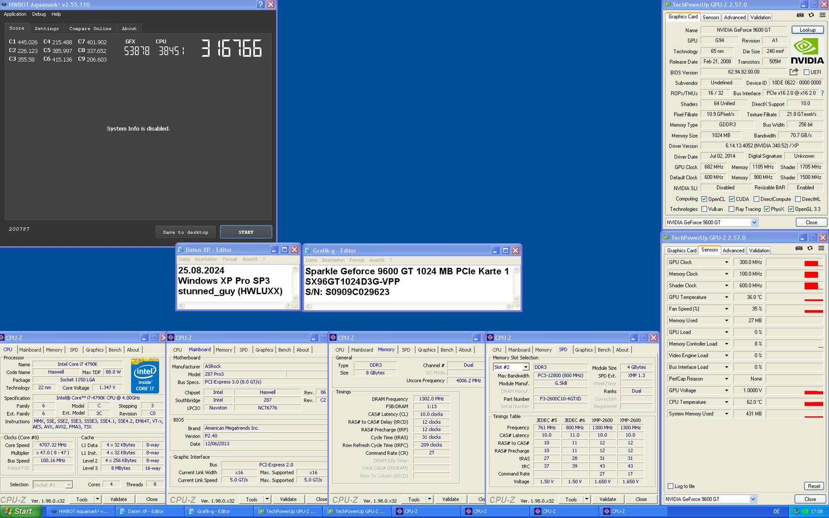Click scroll-right arrow in Grafik-g - Editor horizontal scrollbar
Screen dimensions: 829x518
click(509, 306)
